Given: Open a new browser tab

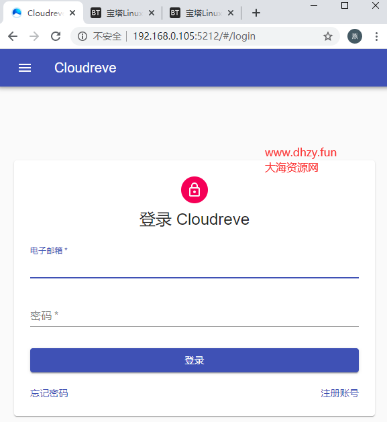Looking at the screenshot, I should tap(256, 13).
